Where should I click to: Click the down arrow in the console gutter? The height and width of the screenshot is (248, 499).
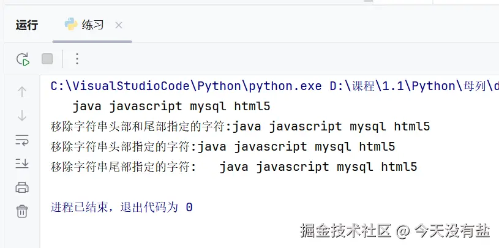22,116
